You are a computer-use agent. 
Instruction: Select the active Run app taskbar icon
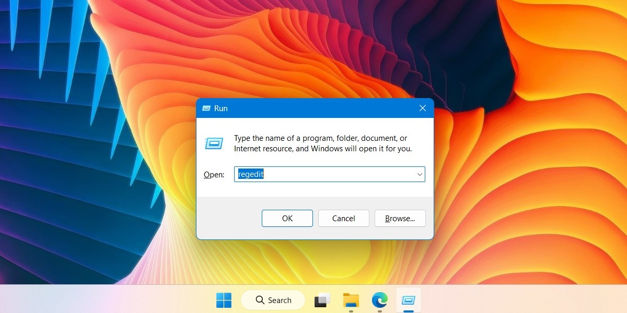click(x=408, y=300)
